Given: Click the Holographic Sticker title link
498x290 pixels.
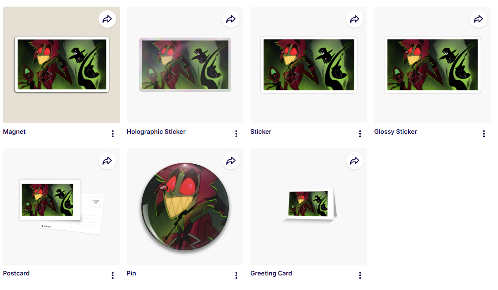Looking at the screenshot, I should click(156, 132).
